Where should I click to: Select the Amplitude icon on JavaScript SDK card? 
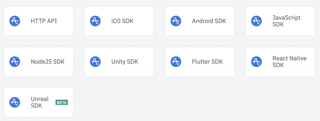click(x=256, y=21)
